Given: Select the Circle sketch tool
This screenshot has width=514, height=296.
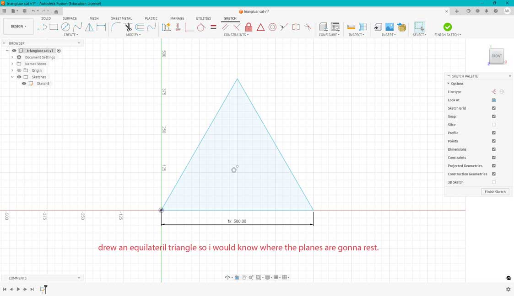Looking at the screenshot, I should pyautogui.click(x=65, y=27).
